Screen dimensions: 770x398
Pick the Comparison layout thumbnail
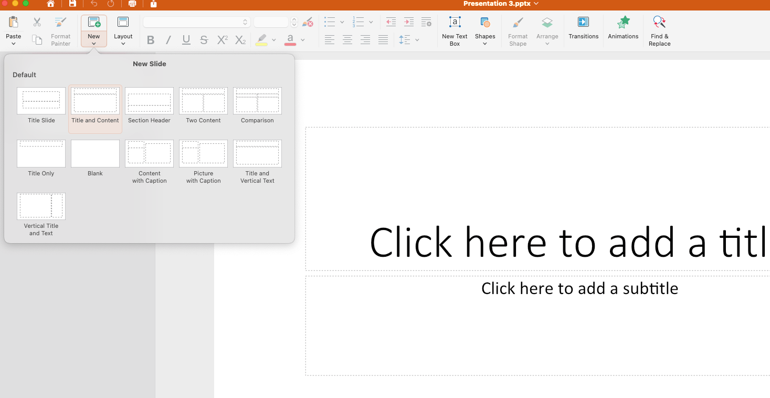tap(257, 101)
